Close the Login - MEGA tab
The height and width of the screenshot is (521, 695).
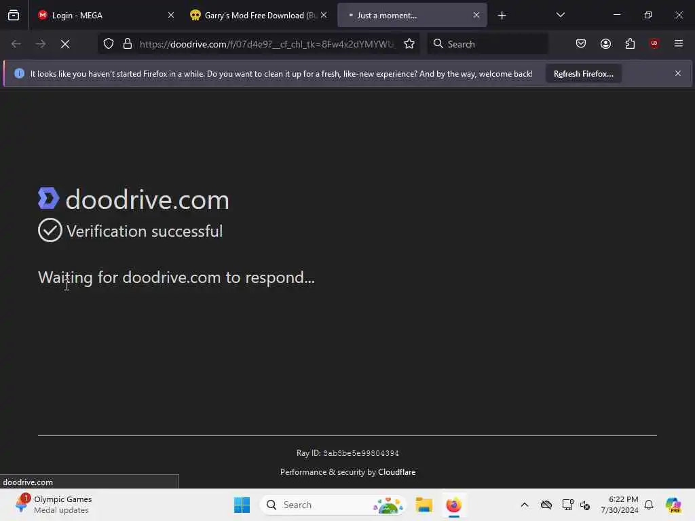click(x=170, y=15)
